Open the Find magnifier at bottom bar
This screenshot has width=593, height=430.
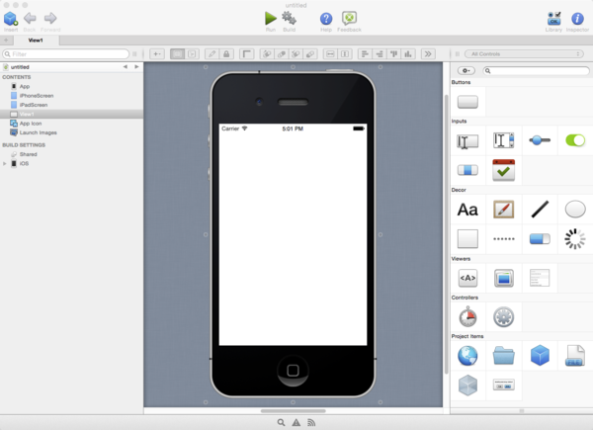point(281,422)
